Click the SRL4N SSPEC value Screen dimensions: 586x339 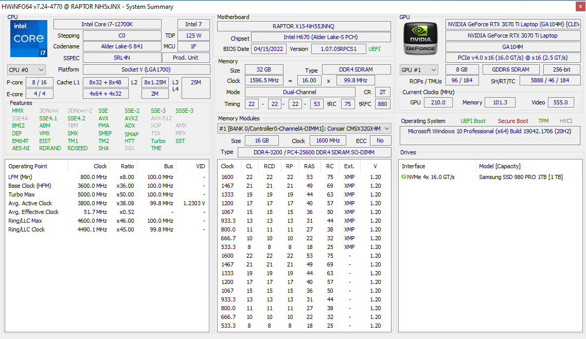122,58
